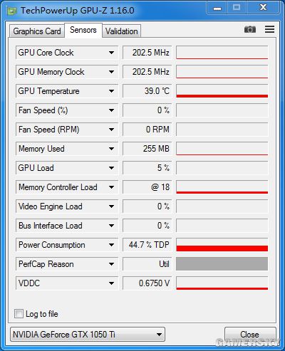
Task: Minimize the GPU-Z window
Action: point(217,9)
